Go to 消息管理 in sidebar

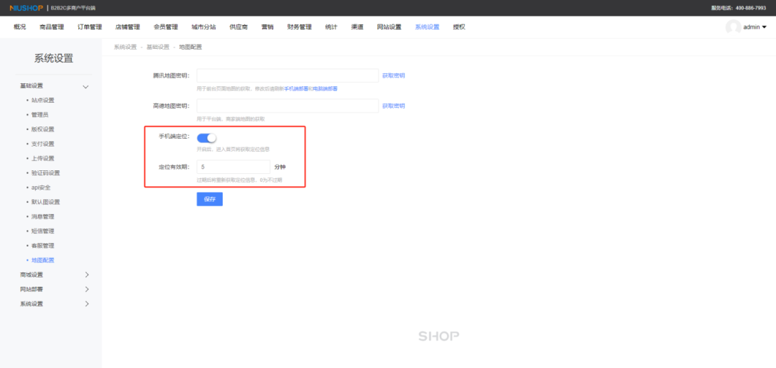[42, 216]
